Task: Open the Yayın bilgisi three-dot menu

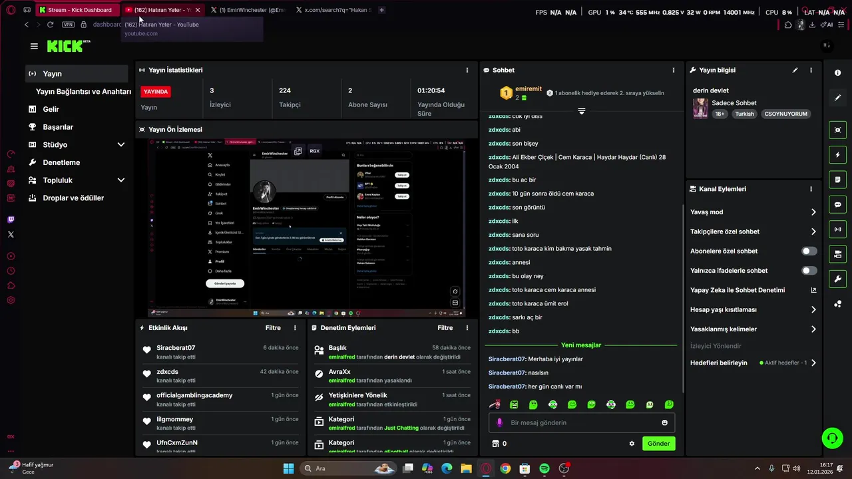Action: coord(811,70)
